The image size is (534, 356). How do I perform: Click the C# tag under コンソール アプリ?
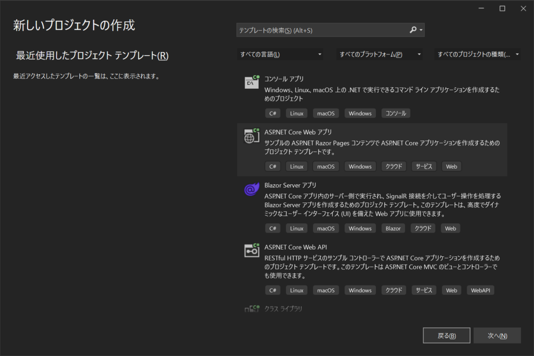pos(273,113)
